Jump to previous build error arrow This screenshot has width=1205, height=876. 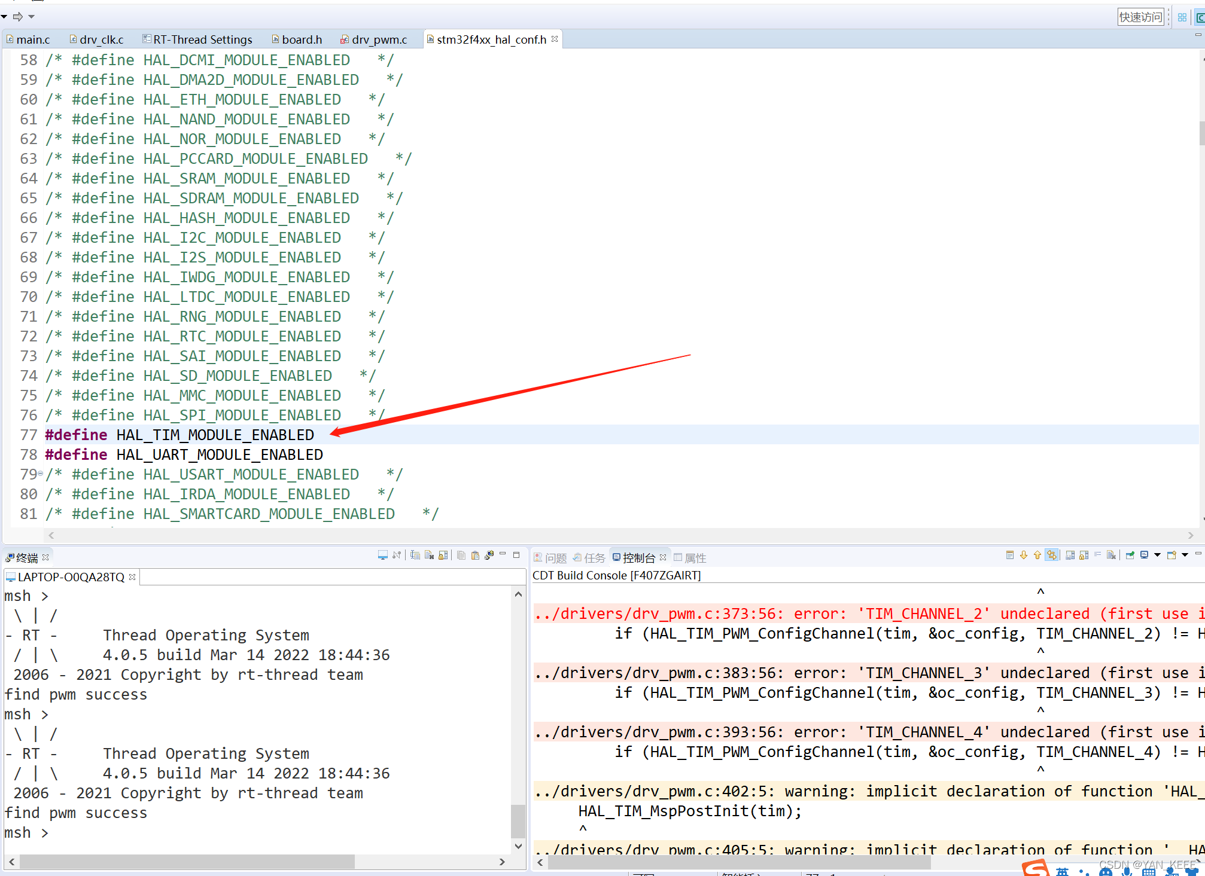coord(1037,555)
